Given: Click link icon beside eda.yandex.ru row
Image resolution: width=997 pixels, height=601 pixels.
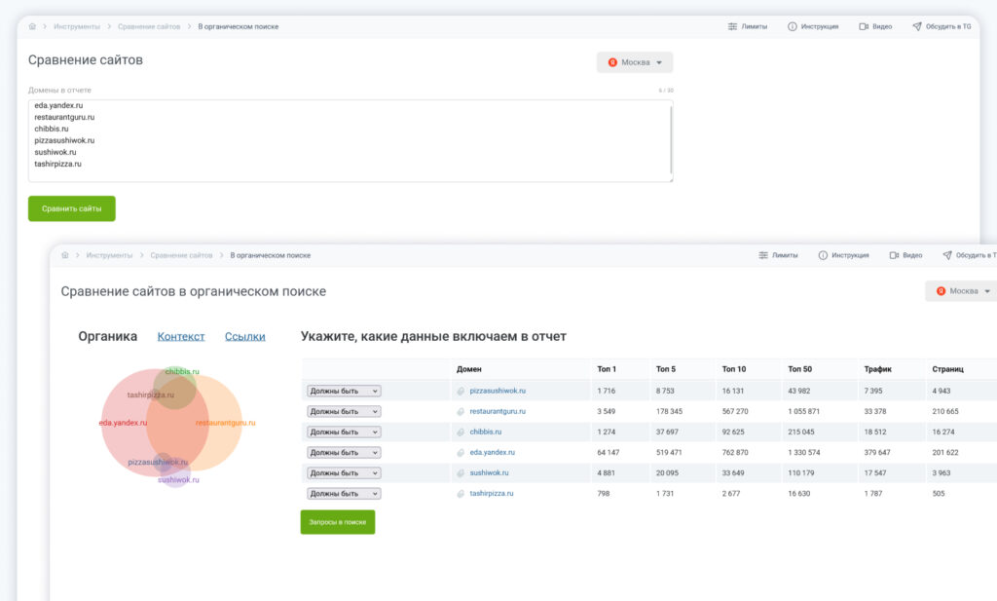Looking at the screenshot, I should 461,453.
